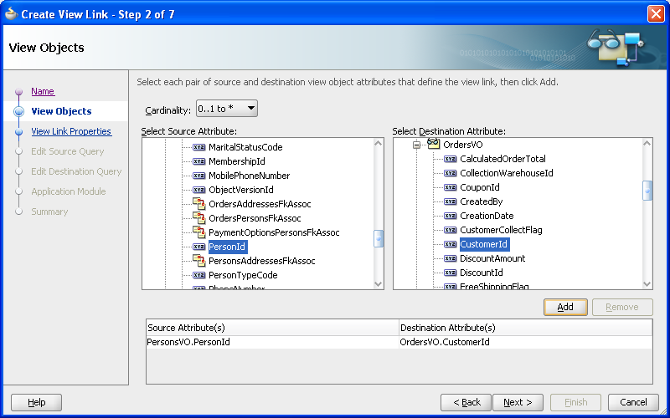Proceed with the Next button
670x418 pixels.
pos(518,402)
